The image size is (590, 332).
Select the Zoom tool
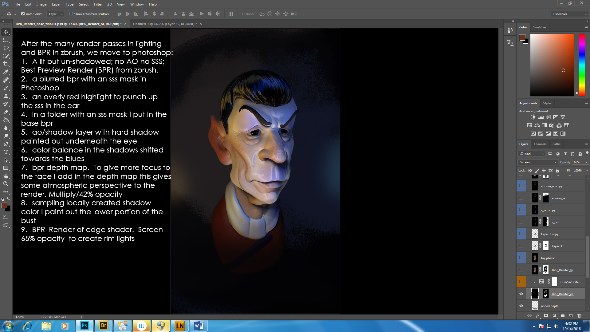tap(6, 184)
